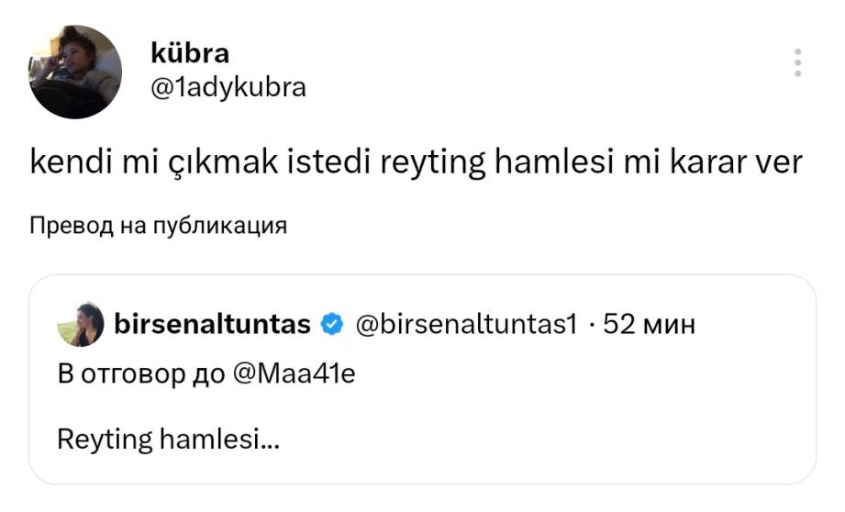Open the "52 мин" timestamp link
Image resolution: width=845 pixels, height=512 pixels.
pos(649,323)
